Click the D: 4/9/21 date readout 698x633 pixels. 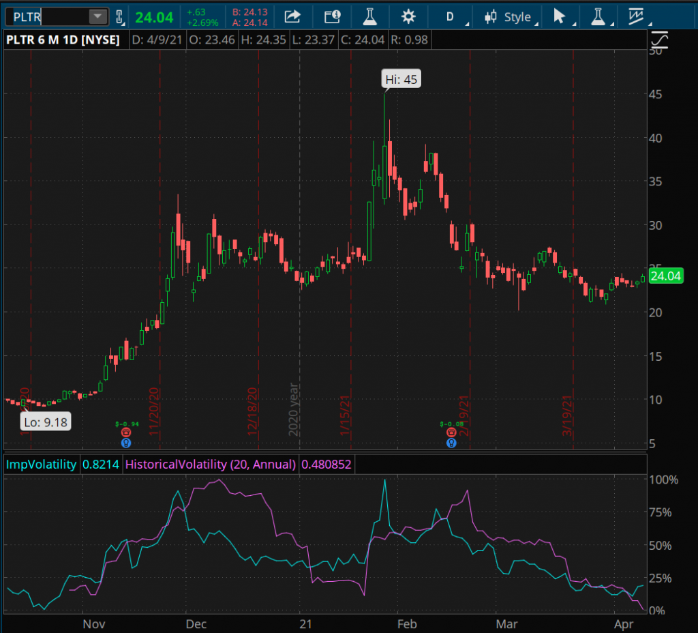coord(157,40)
